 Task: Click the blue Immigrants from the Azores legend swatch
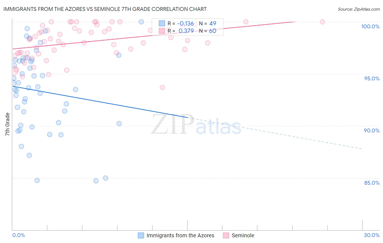[x=141, y=235]
